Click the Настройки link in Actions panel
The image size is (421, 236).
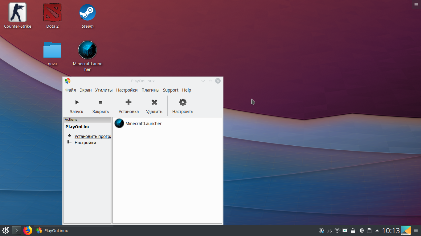[85, 143]
